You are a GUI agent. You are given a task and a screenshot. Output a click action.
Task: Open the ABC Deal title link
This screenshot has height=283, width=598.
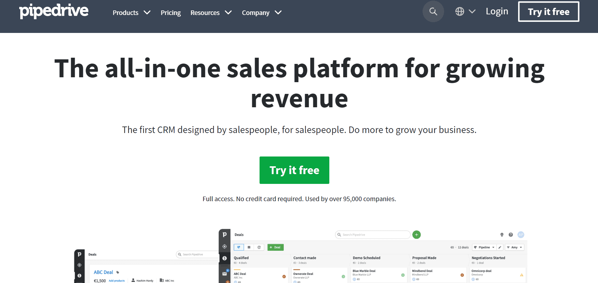click(103, 272)
